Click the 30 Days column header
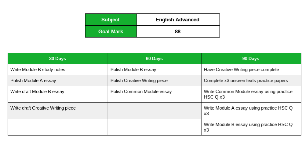306x141 pixels. coord(57,59)
